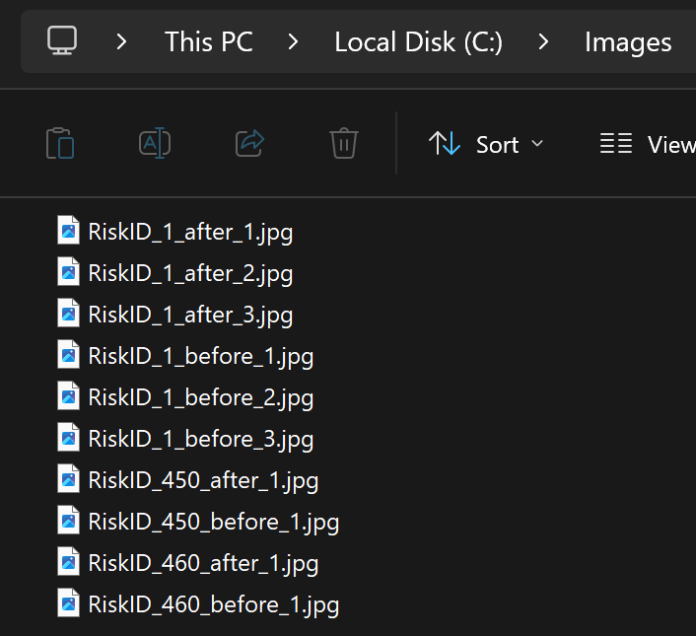Click the image icon beside RiskID_1_after_1.jpg
This screenshot has width=696, height=636.
pyautogui.click(x=68, y=232)
